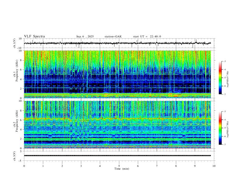The width and height of the screenshot is (241, 186).
Task: Click the ch.3 black signal trace
Action: point(117,156)
